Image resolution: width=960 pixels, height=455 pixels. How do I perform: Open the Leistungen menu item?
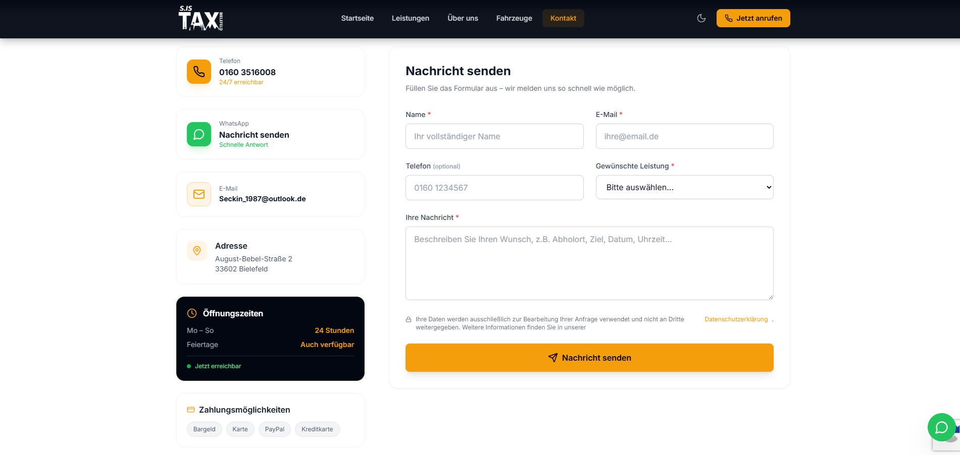pyautogui.click(x=410, y=18)
